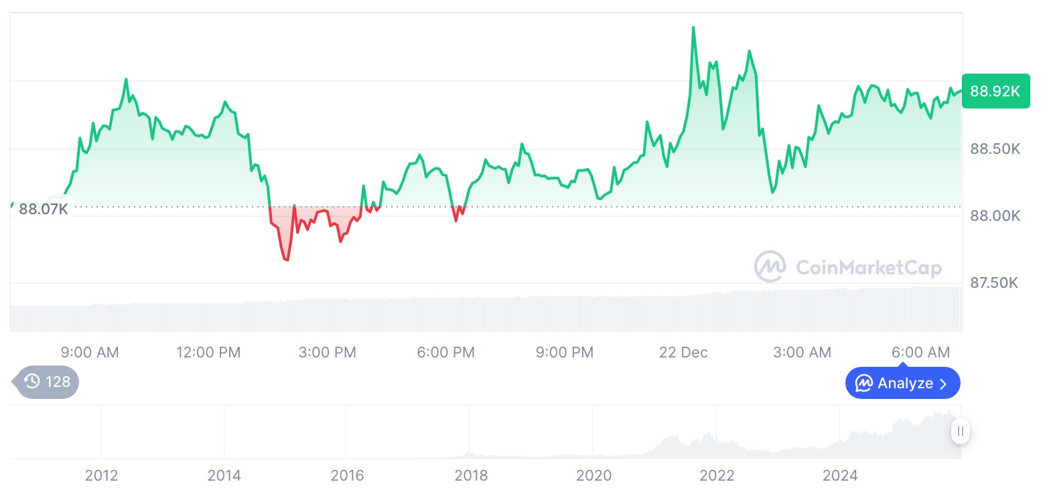Click the CoinMarketCap AI icon in Analyze button
1049x490 pixels.
[x=863, y=384]
